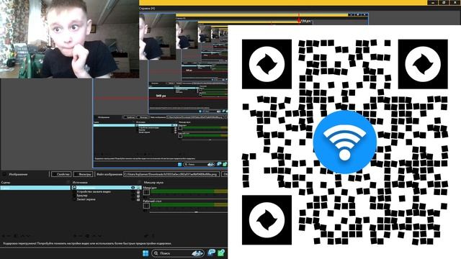461x259 pixels.
Task: Hide the Браузер source
Action: point(133,195)
